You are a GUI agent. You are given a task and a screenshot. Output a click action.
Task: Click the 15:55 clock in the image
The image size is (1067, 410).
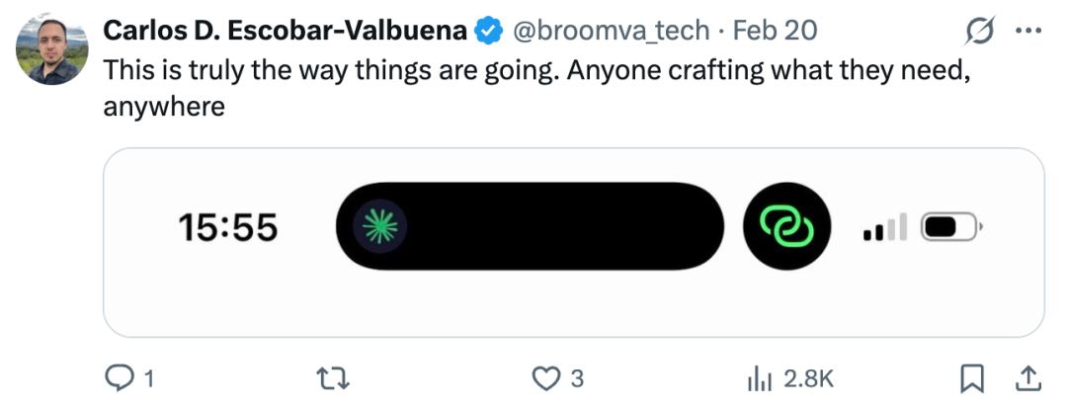(x=228, y=228)
